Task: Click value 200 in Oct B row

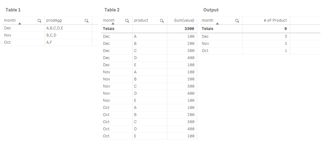Action: click(x=191, y=114)
